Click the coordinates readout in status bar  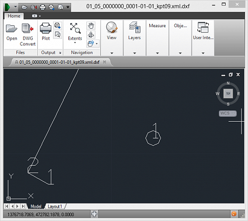point(41,215)
